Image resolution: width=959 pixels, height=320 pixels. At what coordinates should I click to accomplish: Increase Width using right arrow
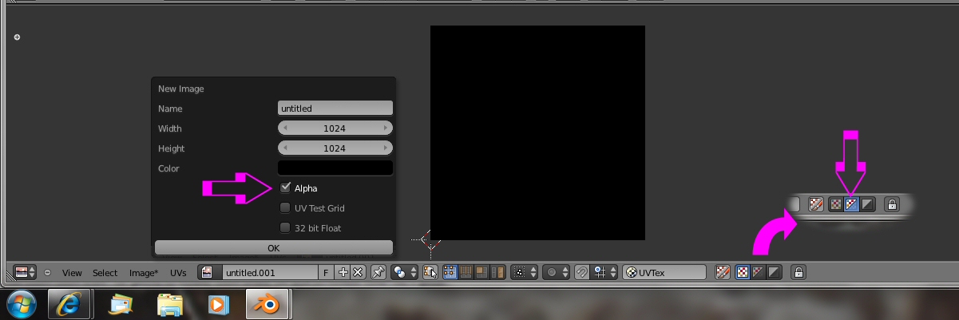[386, 128]
